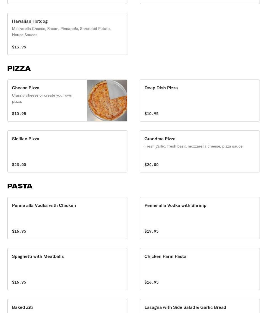Click the Cheese Pizza photo thumbnail

(107, 101)
